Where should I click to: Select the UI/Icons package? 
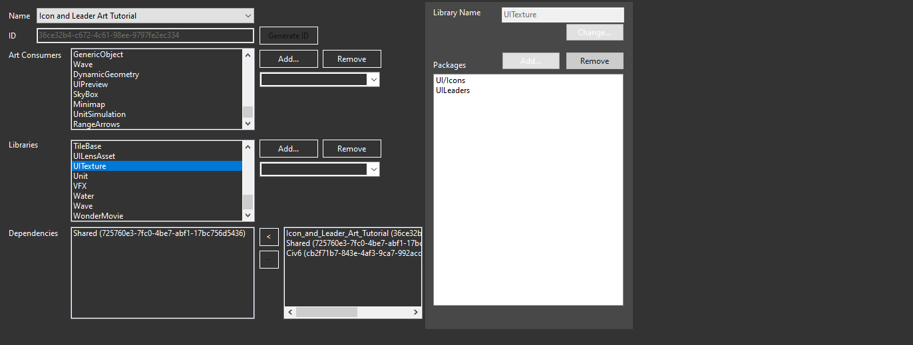[451, 80]
